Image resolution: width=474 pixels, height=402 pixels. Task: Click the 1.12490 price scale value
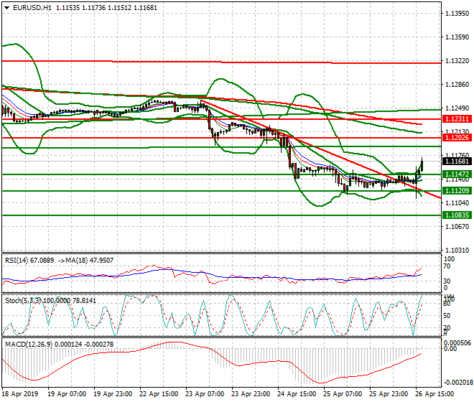coord(457,108)
